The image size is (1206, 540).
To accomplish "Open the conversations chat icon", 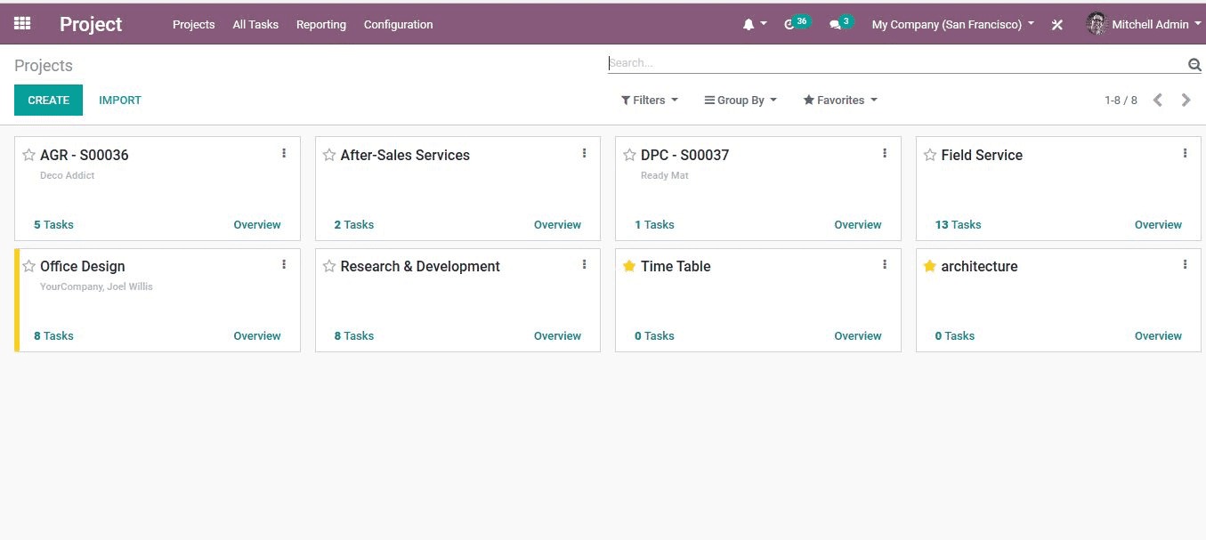I will (835, 25).
